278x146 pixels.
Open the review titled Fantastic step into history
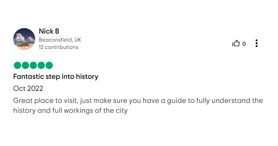coord(56,77)
